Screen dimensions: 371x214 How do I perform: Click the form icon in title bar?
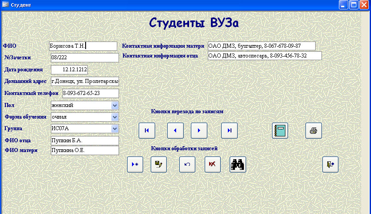point(5,4)
